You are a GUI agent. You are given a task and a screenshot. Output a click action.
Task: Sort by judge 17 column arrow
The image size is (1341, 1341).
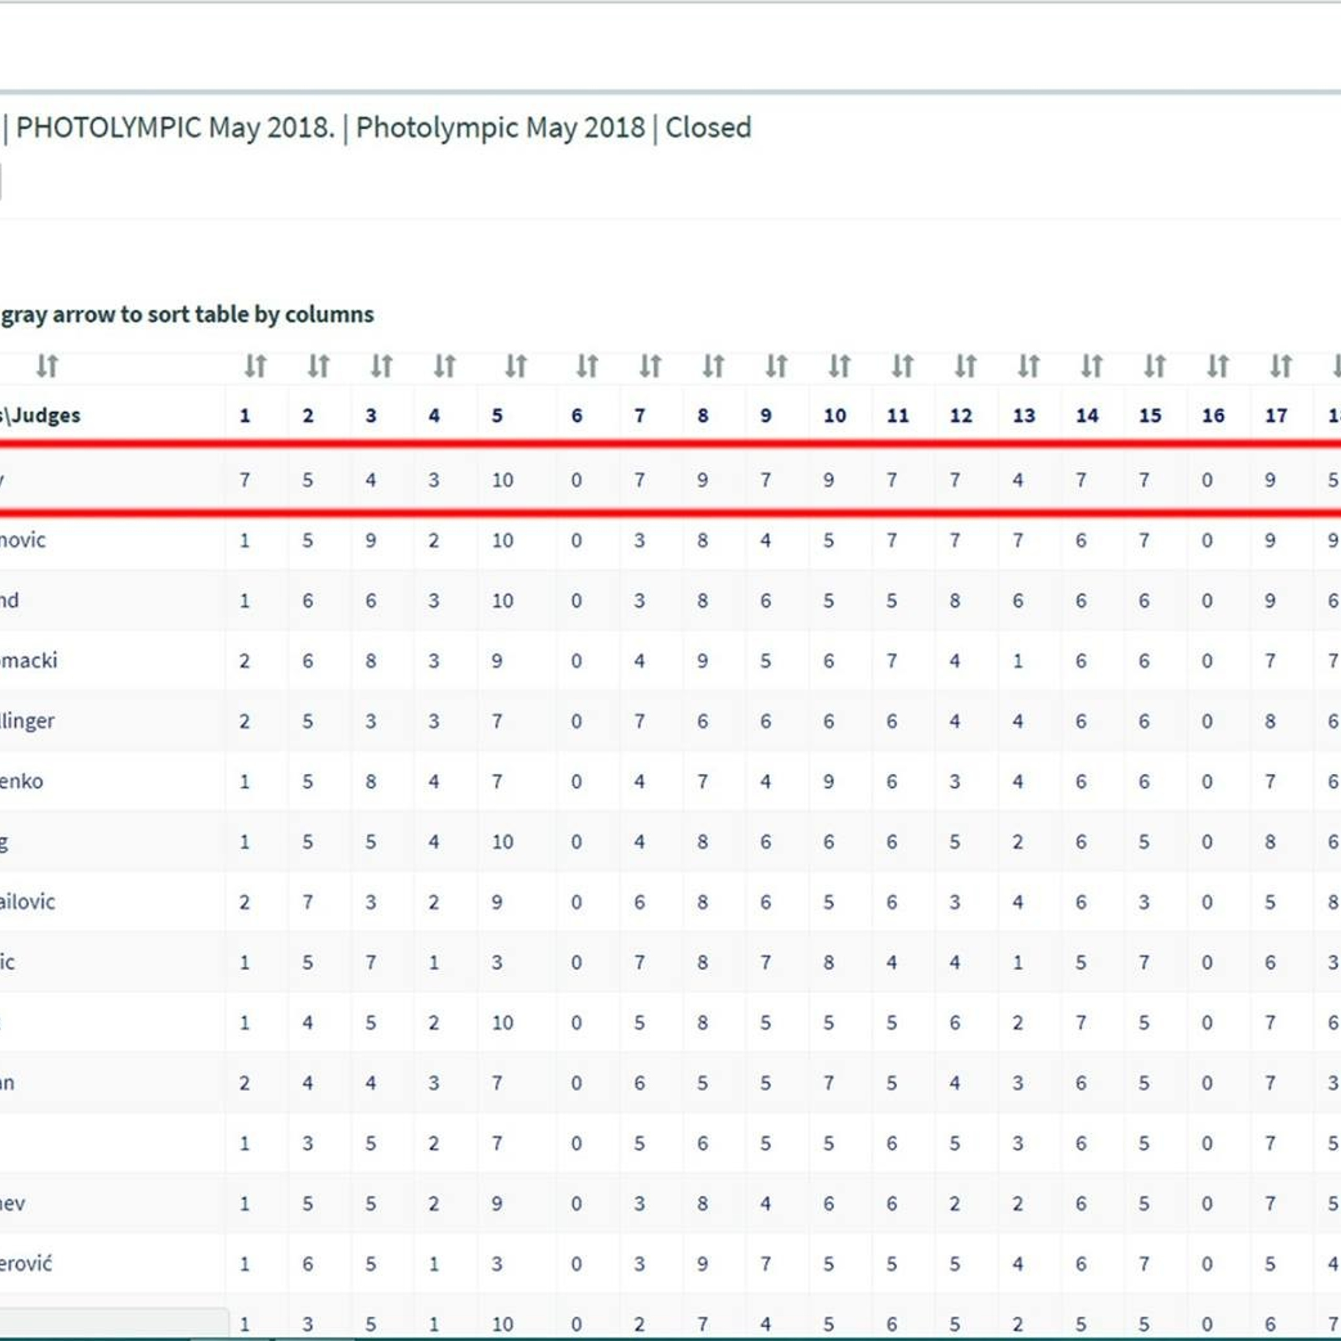click(1281, 366)
